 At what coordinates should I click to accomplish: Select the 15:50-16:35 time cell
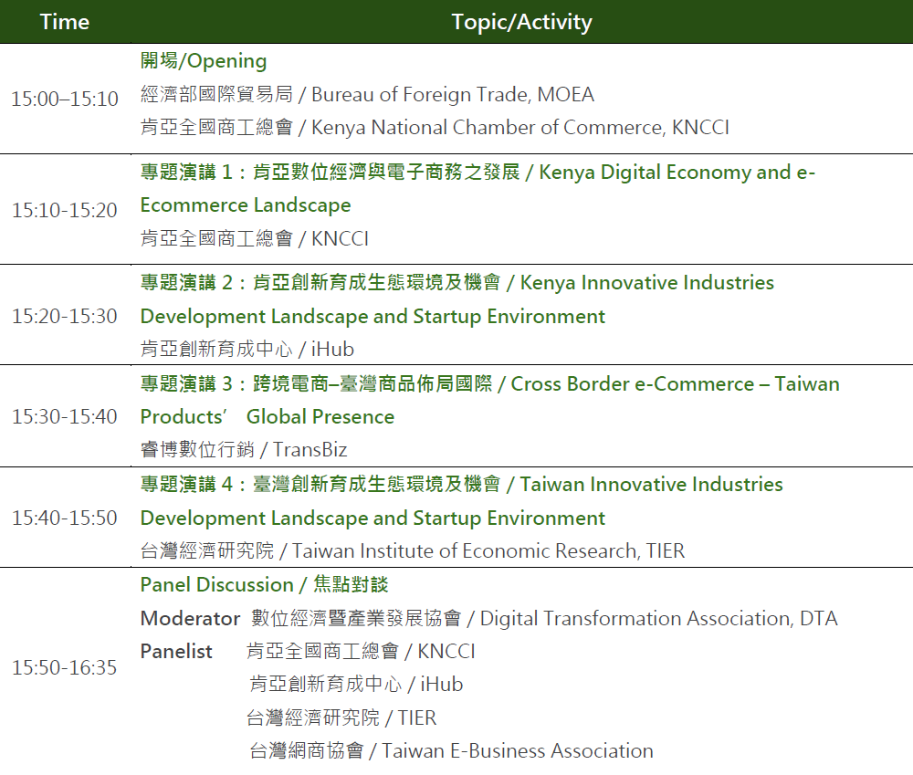65,667
